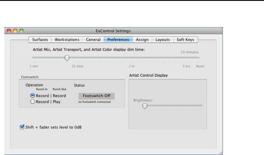Click the EuControl Settings title bar

(x=113, y=31)
